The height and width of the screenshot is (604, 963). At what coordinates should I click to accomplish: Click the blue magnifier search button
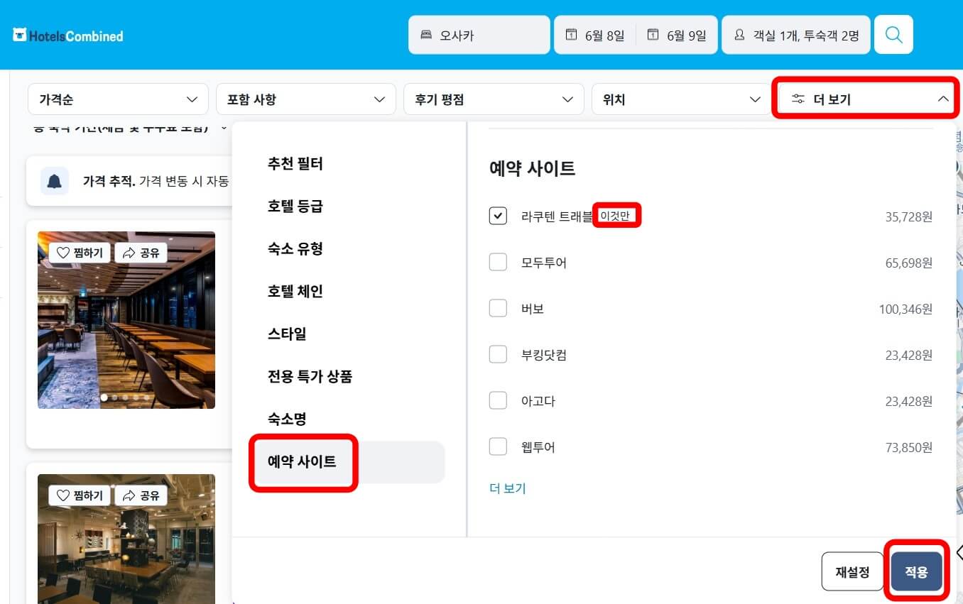pos(893,35)
